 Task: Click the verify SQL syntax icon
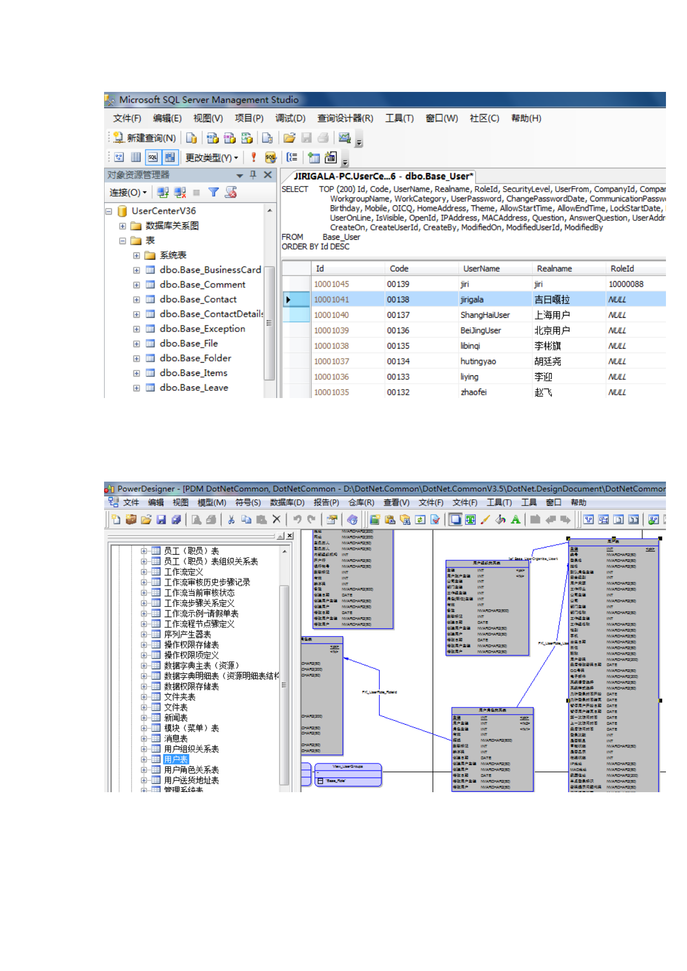270,158
